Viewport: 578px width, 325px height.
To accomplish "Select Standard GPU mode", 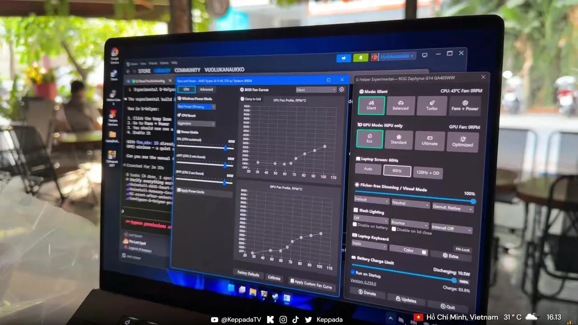I will 399,140.
